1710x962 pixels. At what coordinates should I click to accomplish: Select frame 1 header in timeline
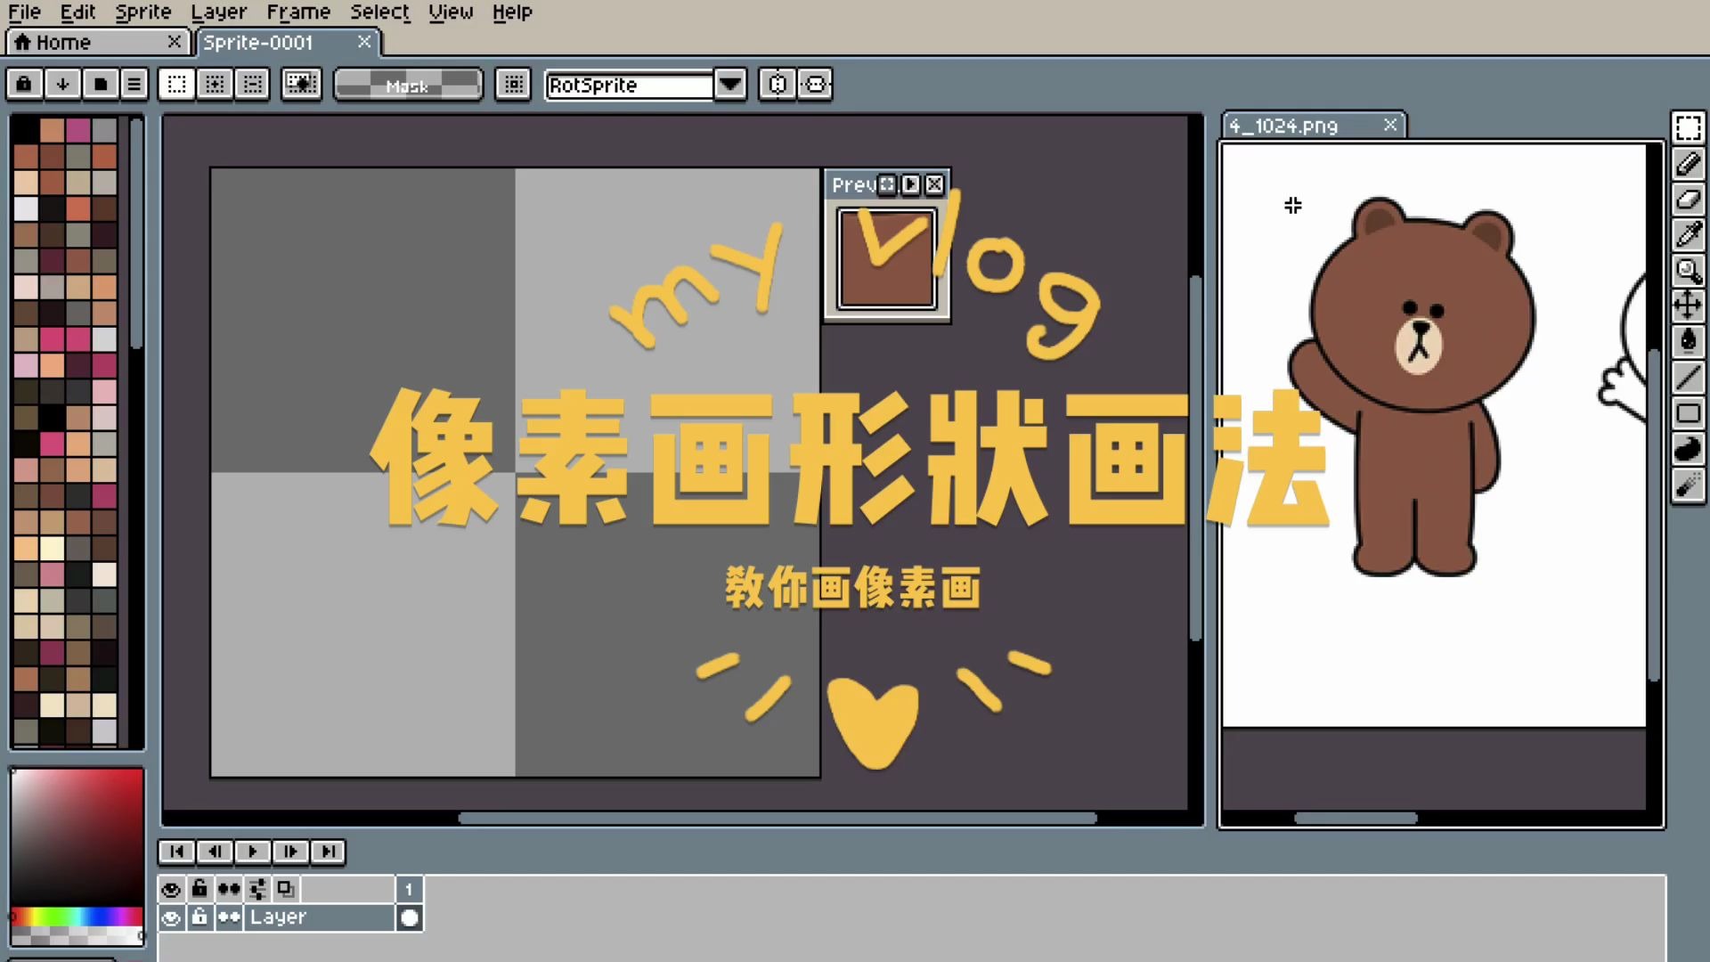click(x=409, y=889)
